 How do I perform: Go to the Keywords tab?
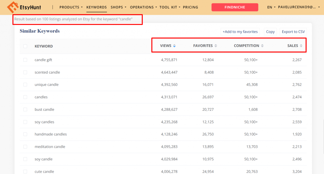(x=97, y=7)
